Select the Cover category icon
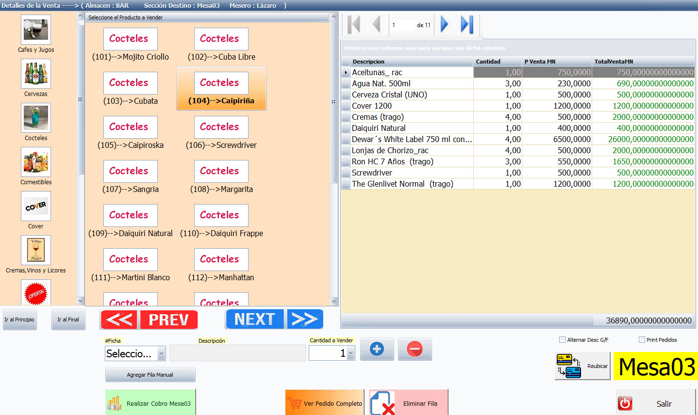698x415 pixels. (35, 206)
